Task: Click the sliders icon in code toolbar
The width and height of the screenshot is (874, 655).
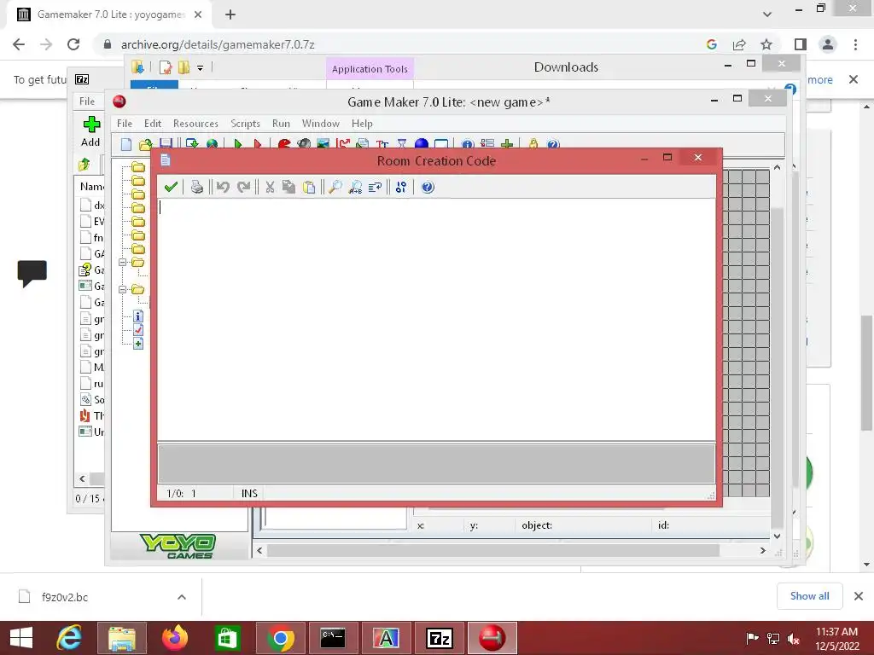Action: pyautogui.click(x=401, y=187)
